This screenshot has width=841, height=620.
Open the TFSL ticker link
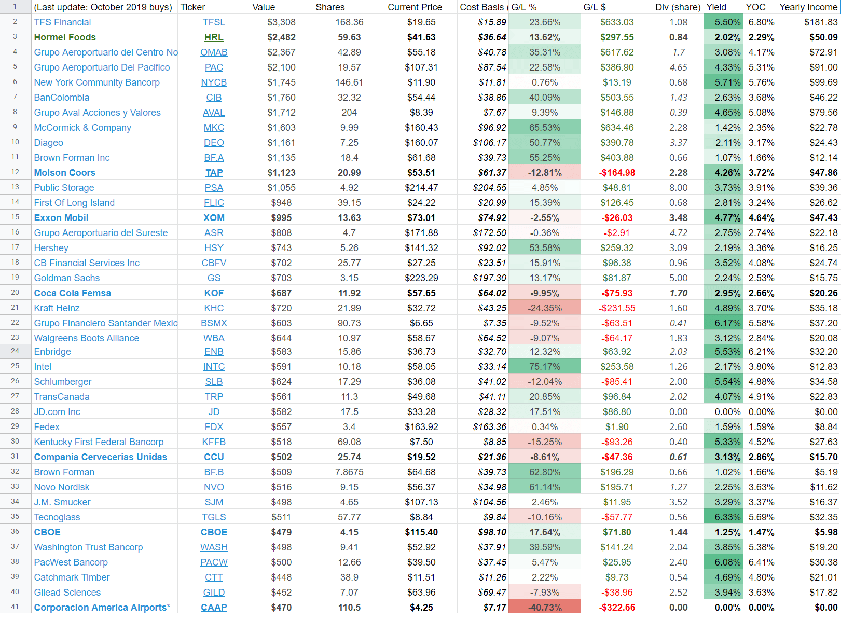pyautogui.click(x=214, y=22)
